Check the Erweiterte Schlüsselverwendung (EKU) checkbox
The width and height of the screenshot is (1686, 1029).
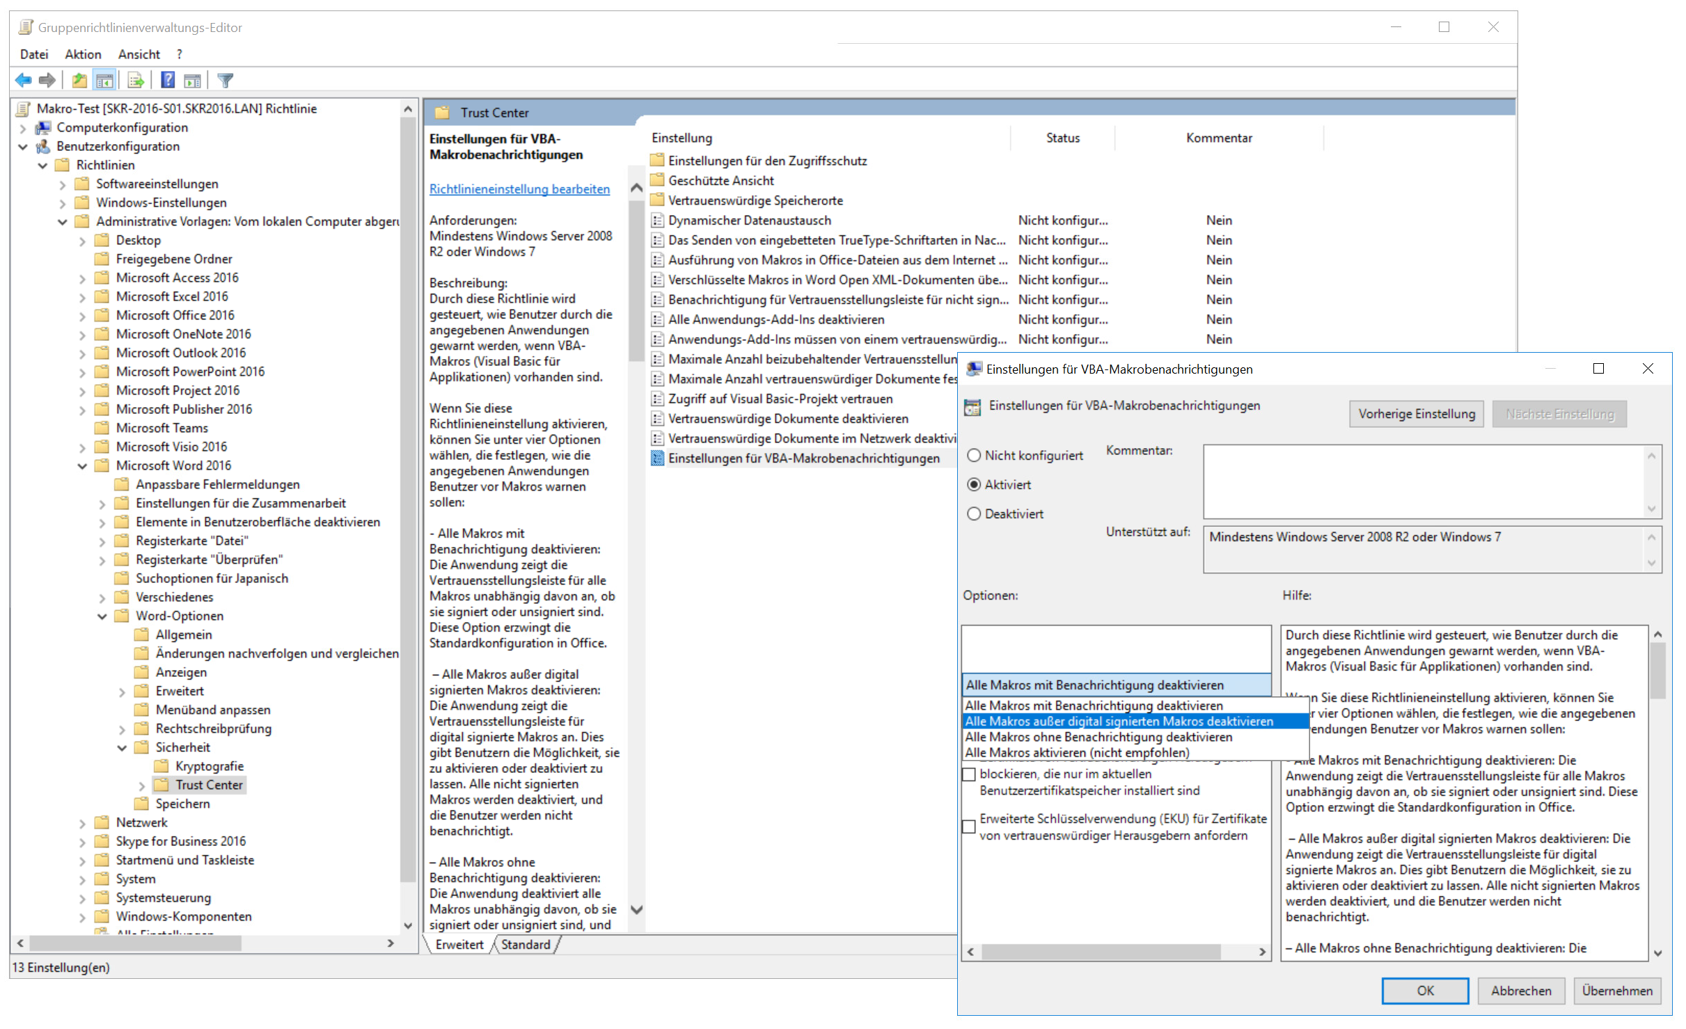pyautogui.click(x=969, y=827)
